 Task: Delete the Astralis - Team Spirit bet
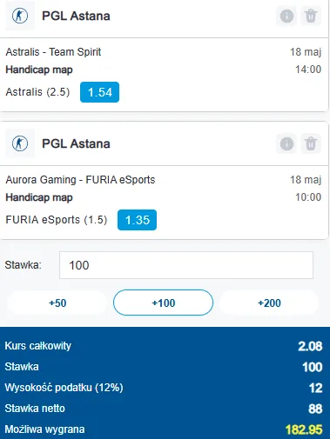coord(311,16)
